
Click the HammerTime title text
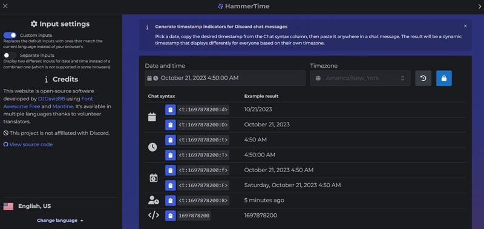pos(247,6)
